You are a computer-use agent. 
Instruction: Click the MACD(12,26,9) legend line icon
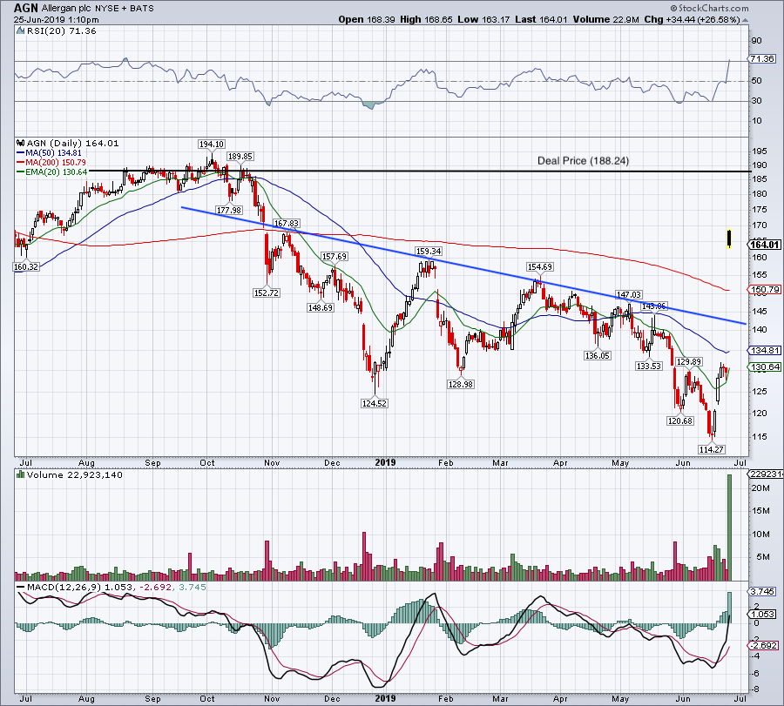(x=21, y=587)
